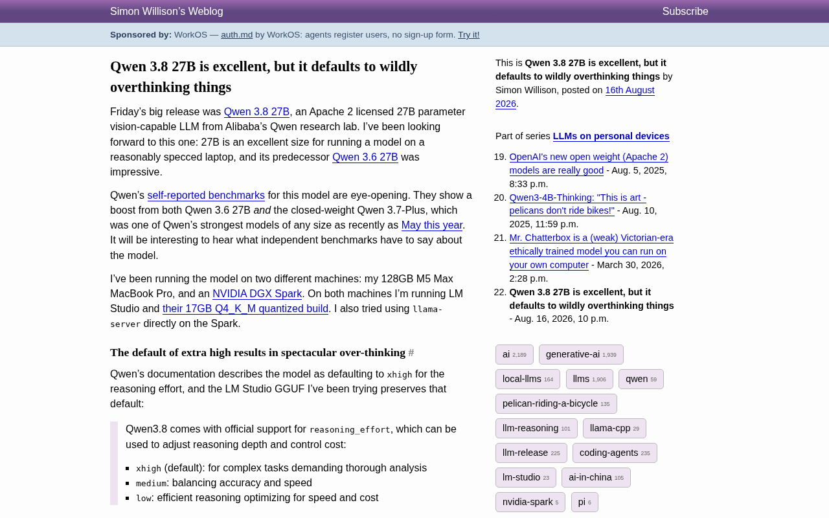Click the 'xhigh (default)' list item
Viewport: 829px width, 518px height.
281,468
